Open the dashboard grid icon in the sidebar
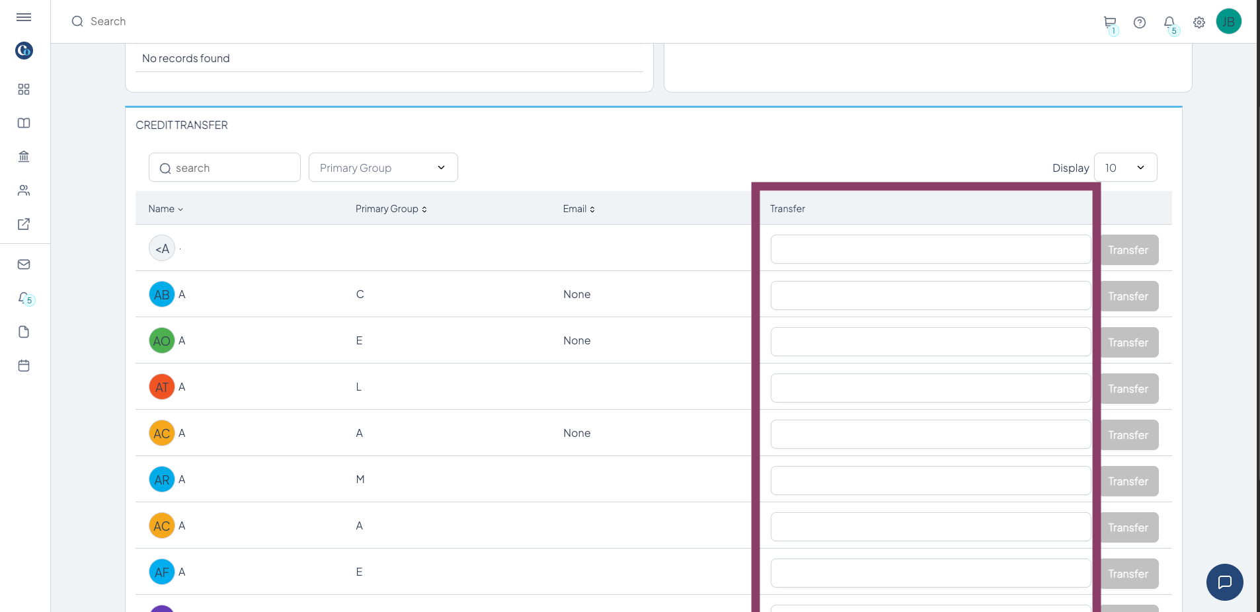 click(x=24, y=89)
